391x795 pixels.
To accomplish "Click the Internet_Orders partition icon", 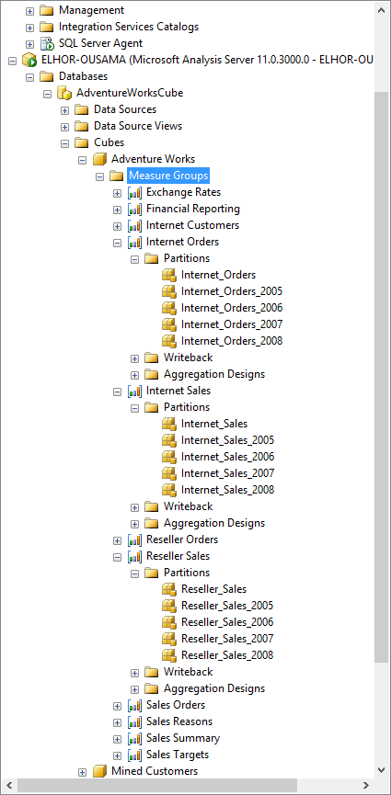I will point(168,276).
